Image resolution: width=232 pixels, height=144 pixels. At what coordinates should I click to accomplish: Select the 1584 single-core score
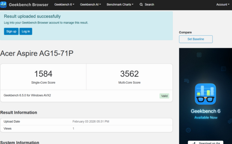point(43,74)
